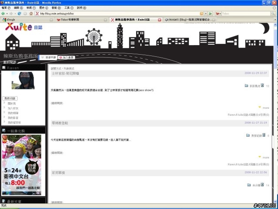Open the 士林官邸-菊花開囉 post title
278x209 pixels.
(x=65, y=73)
